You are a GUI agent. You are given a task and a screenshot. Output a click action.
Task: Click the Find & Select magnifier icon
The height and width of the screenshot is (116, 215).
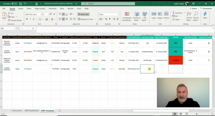(196, 14)
